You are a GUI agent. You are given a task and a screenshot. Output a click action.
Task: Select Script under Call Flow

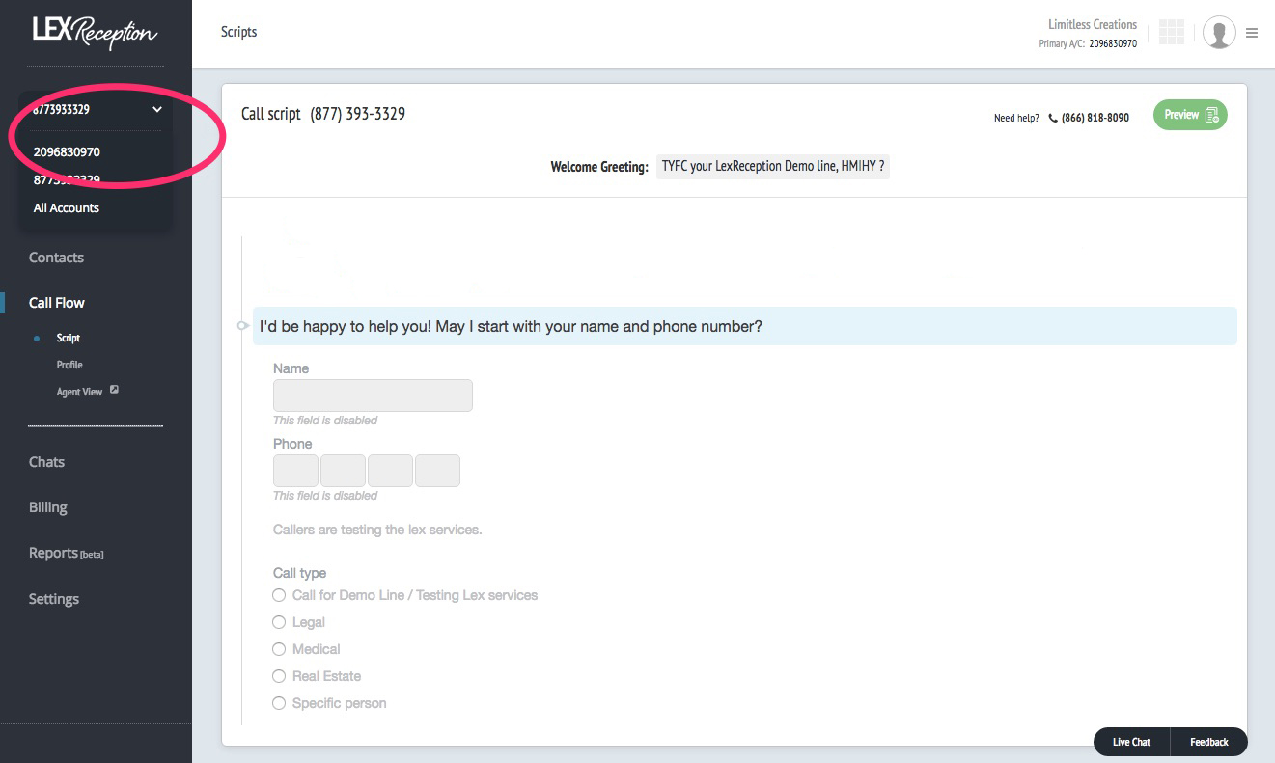(69, 339)
